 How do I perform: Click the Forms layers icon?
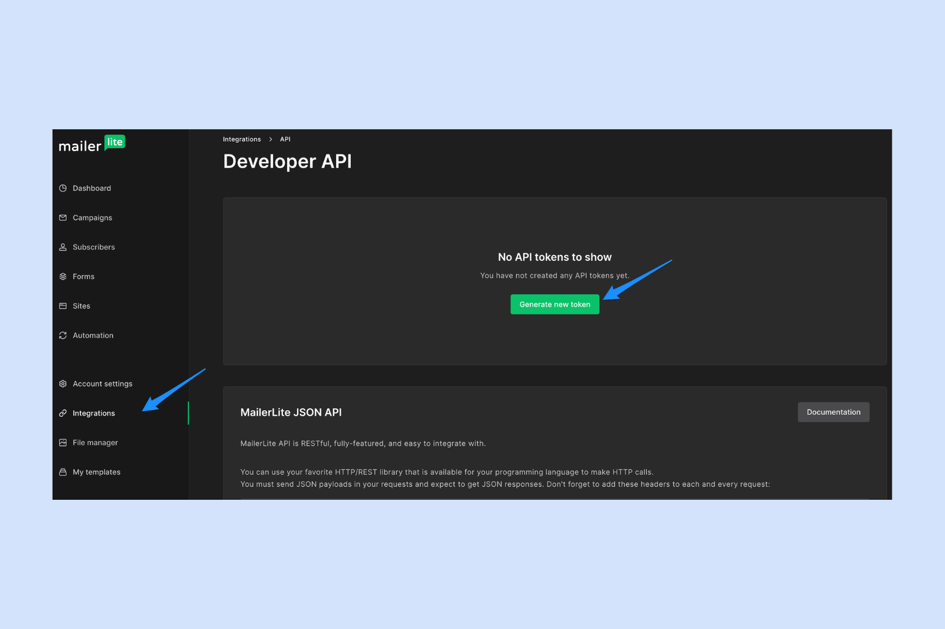pos(63,277)
